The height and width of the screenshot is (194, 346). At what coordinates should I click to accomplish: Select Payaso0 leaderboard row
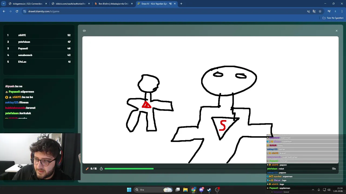point(39,48)
